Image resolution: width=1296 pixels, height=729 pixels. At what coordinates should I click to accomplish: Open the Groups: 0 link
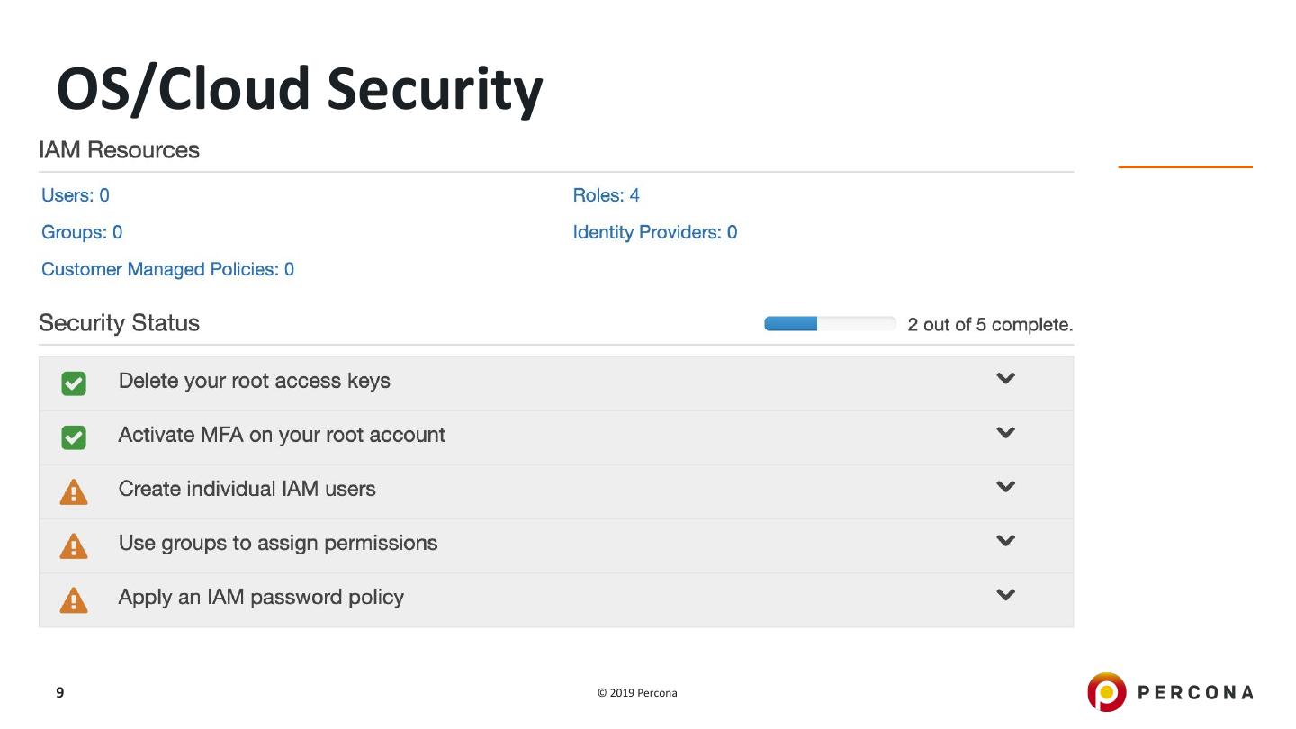point(82,232)
